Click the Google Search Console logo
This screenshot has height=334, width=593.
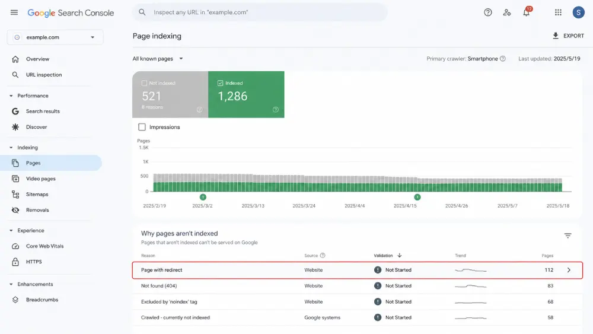71,13
